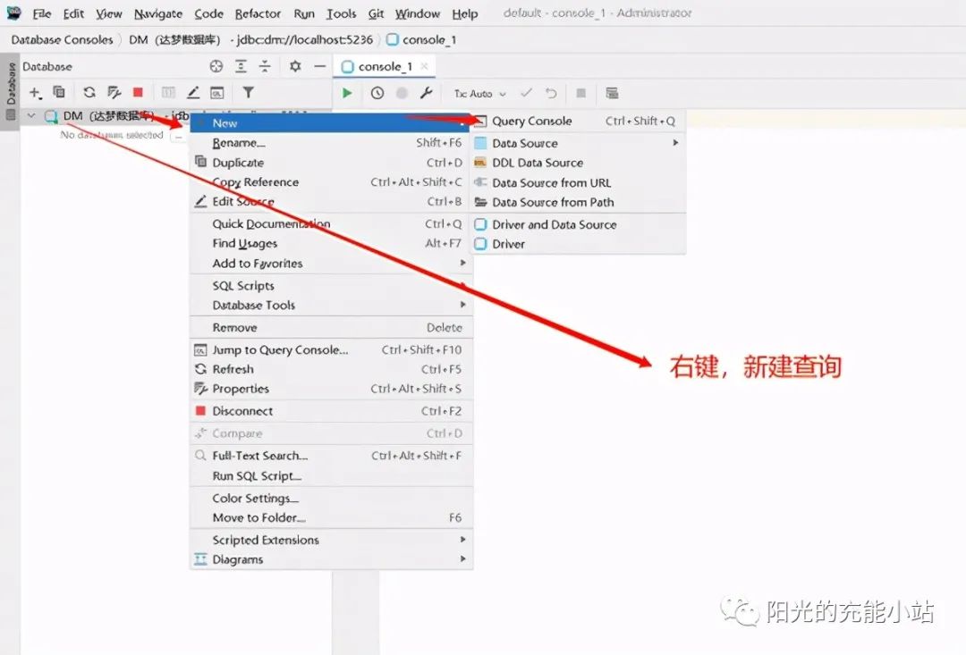Viewport: 966px width, 655px height.
Task: Select Color Settings menu entry
Action: pos(332,498)
